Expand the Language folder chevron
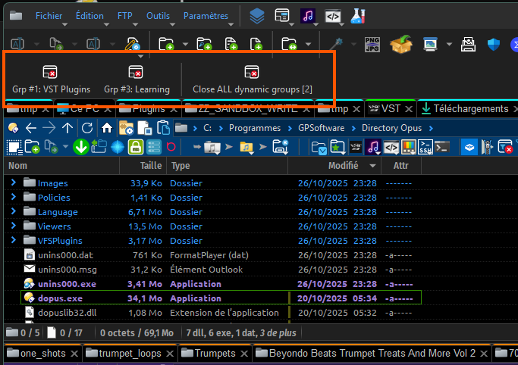518x365 pixels. tap(13, 211)
